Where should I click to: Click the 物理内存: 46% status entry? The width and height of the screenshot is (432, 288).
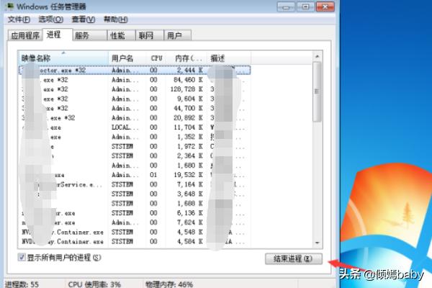(169, 284)
